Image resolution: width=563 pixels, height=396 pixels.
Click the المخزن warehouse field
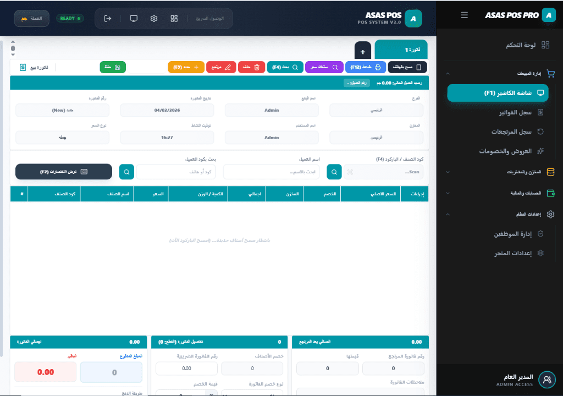pyautogui.click(x=376, y=137)
